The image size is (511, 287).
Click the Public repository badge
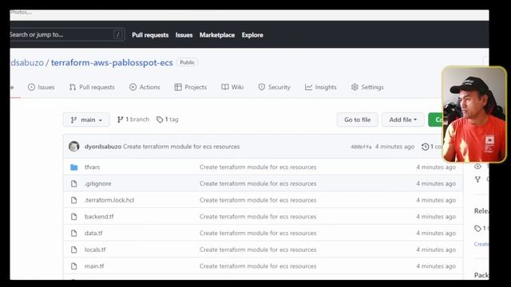tap(188, 62)
